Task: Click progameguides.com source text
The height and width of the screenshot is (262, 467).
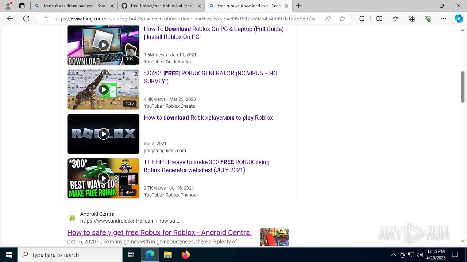Action: 165,151
